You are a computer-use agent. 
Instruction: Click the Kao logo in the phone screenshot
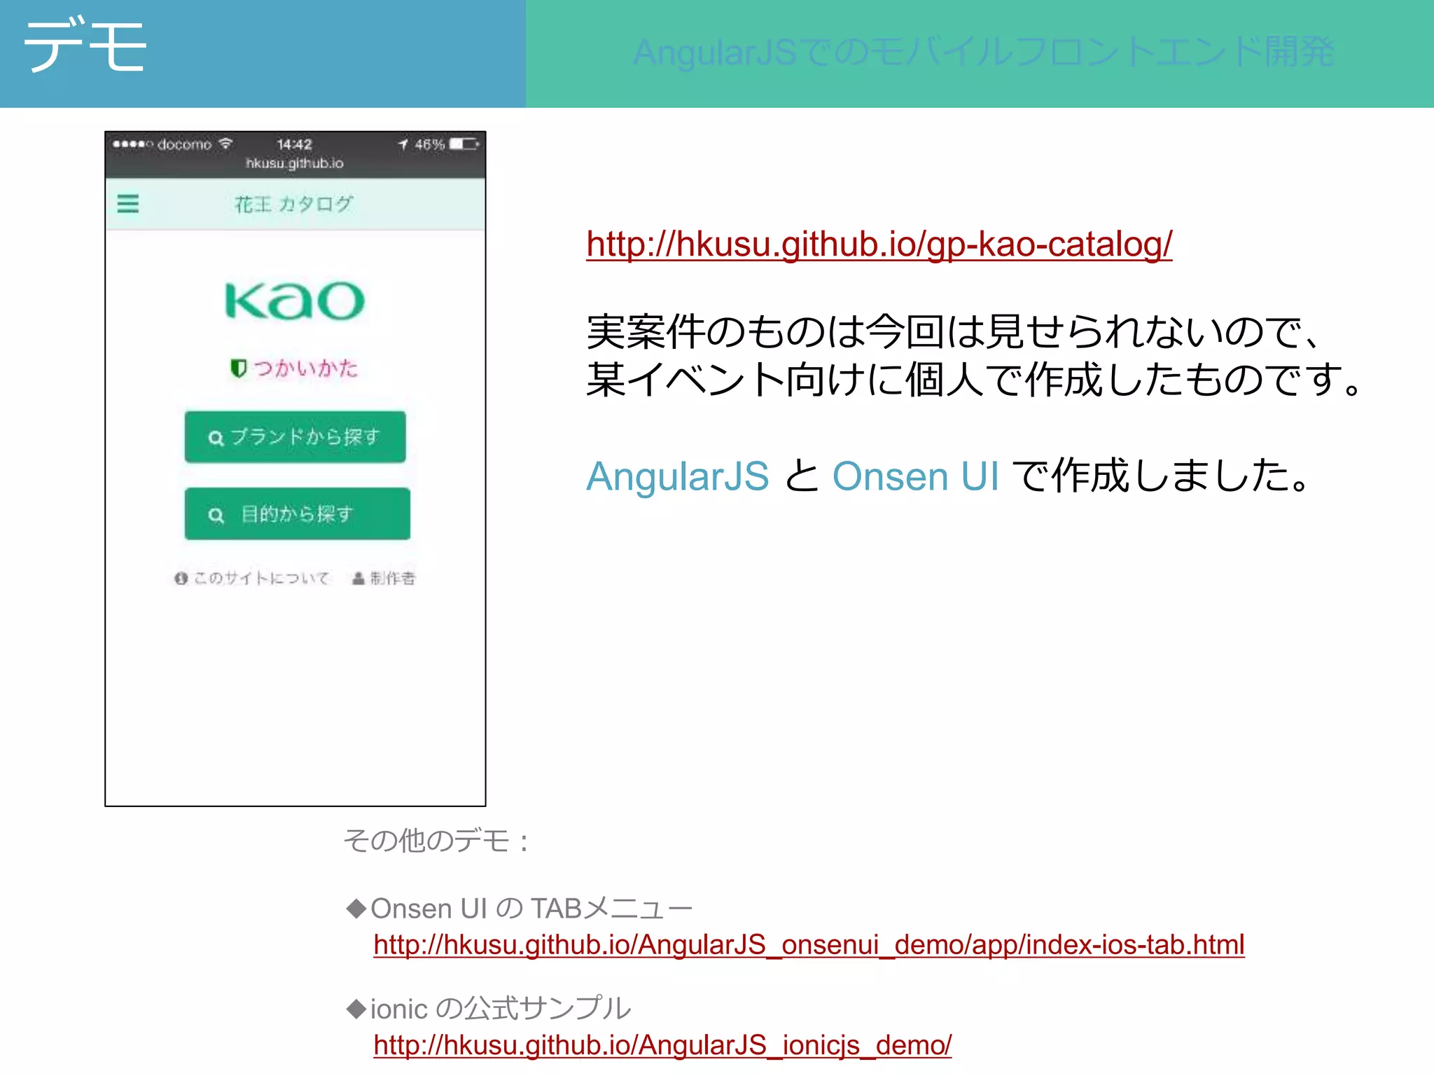(295, 301)
